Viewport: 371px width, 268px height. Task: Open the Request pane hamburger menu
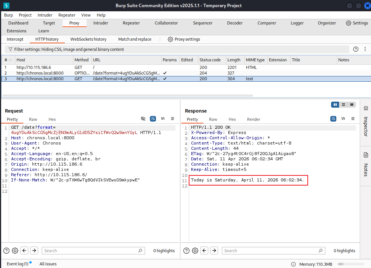173,119
